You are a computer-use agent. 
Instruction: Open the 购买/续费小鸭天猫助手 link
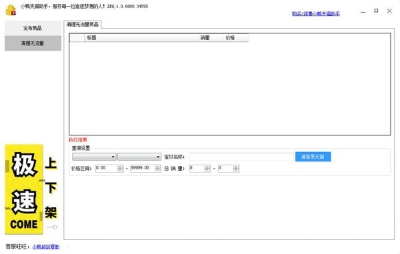pos(316,13)
